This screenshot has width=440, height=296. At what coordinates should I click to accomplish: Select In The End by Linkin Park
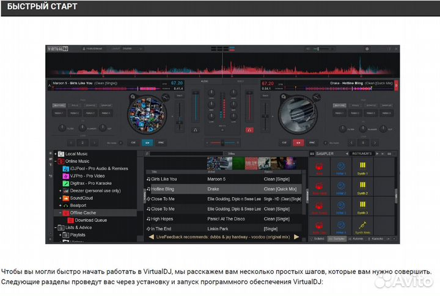[224, 229]
